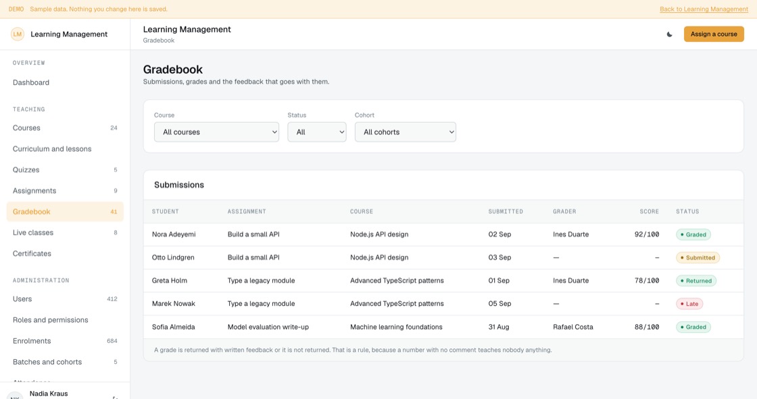The height and width of the screenshot is (399, 757).
Task: Click the Graded badge for Sofia Almeida
Action: point(693,327)
